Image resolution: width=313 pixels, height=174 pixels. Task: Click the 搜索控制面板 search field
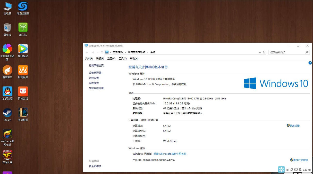point(286,52)
